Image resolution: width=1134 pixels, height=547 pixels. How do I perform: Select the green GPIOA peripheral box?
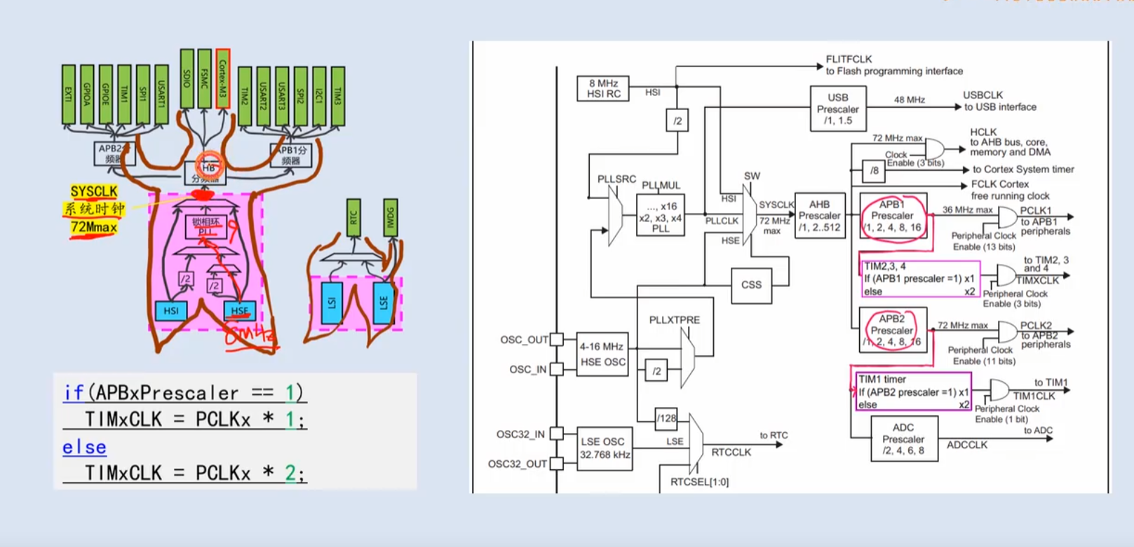point(87,95)
